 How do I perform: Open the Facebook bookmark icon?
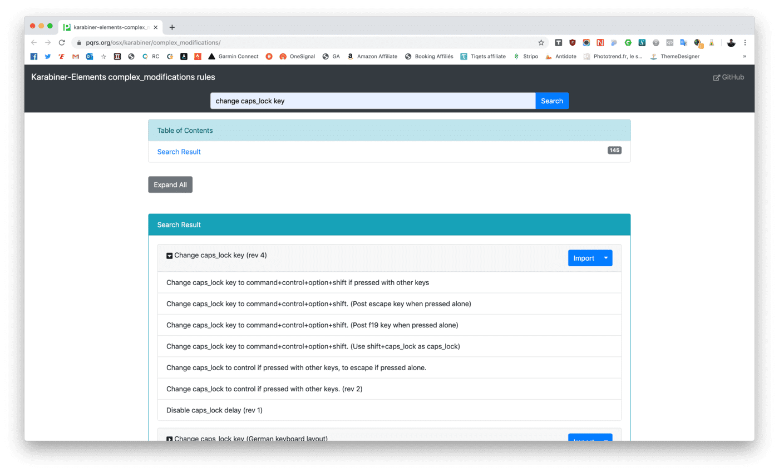34,57
